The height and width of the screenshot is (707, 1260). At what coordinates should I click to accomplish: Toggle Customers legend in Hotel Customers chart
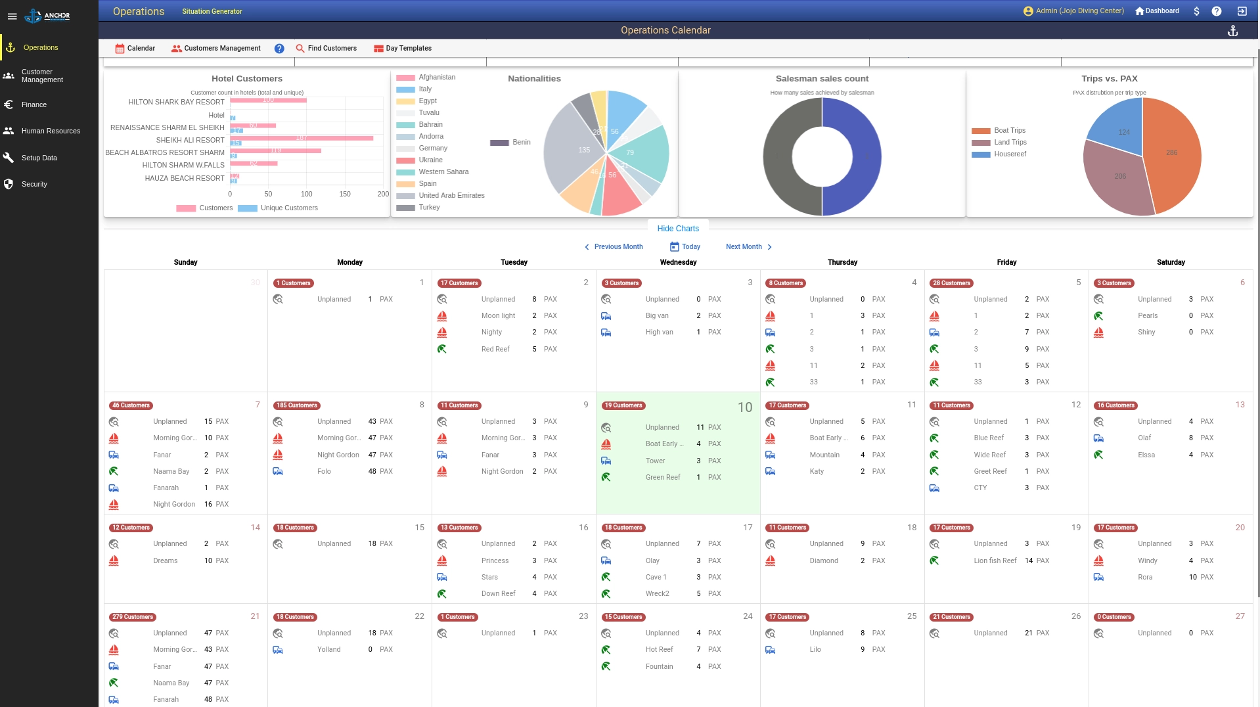(204, 208)
